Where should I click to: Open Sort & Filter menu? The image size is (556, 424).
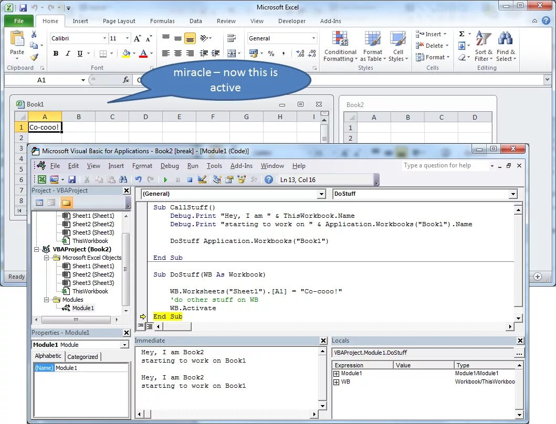[484, 47]
